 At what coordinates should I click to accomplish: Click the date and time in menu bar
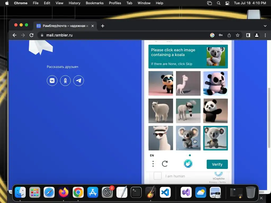pyautogui.click(x=250, y=3)
